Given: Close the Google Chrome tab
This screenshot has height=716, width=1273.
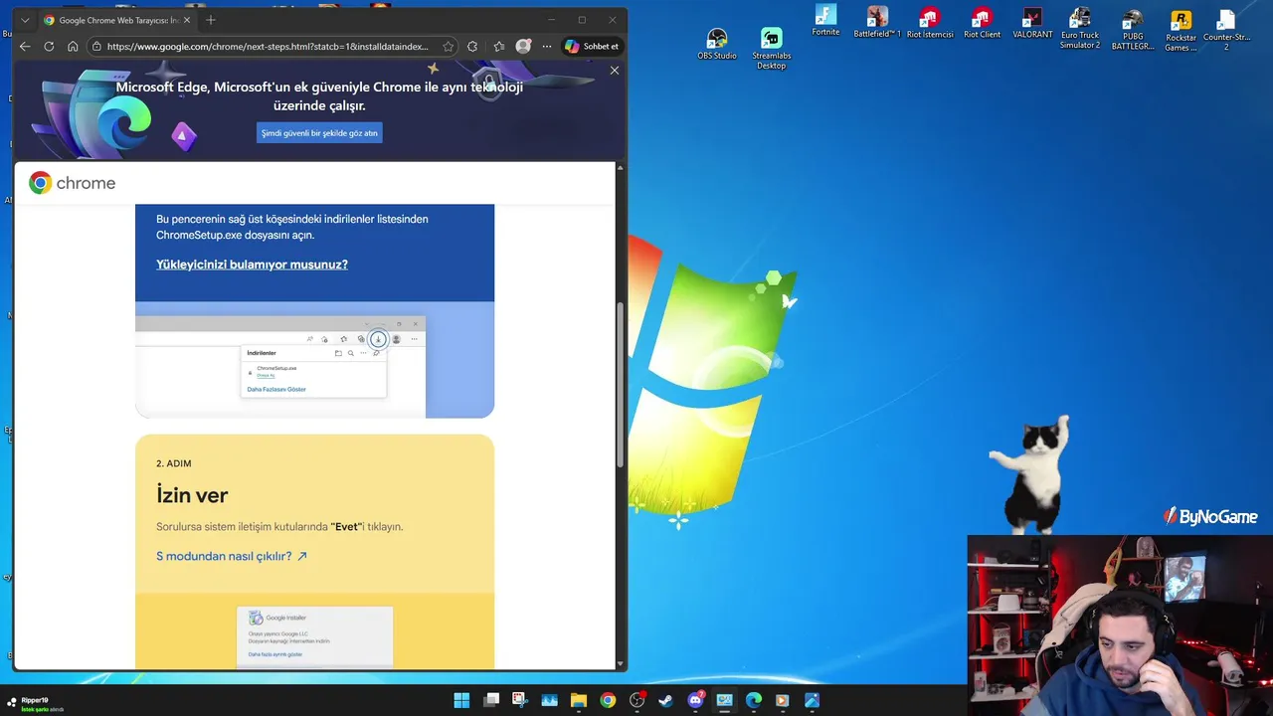Looking at the screenshot, I should pyautogui.click(x=186, y=20).
